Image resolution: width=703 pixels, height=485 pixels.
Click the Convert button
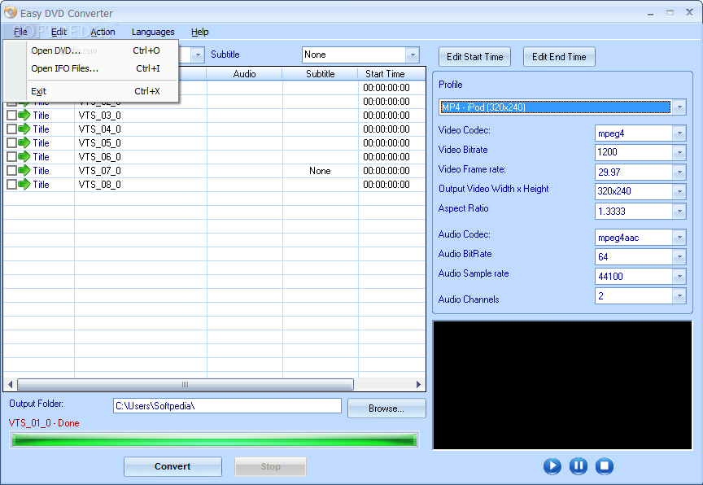pos(172,466)
